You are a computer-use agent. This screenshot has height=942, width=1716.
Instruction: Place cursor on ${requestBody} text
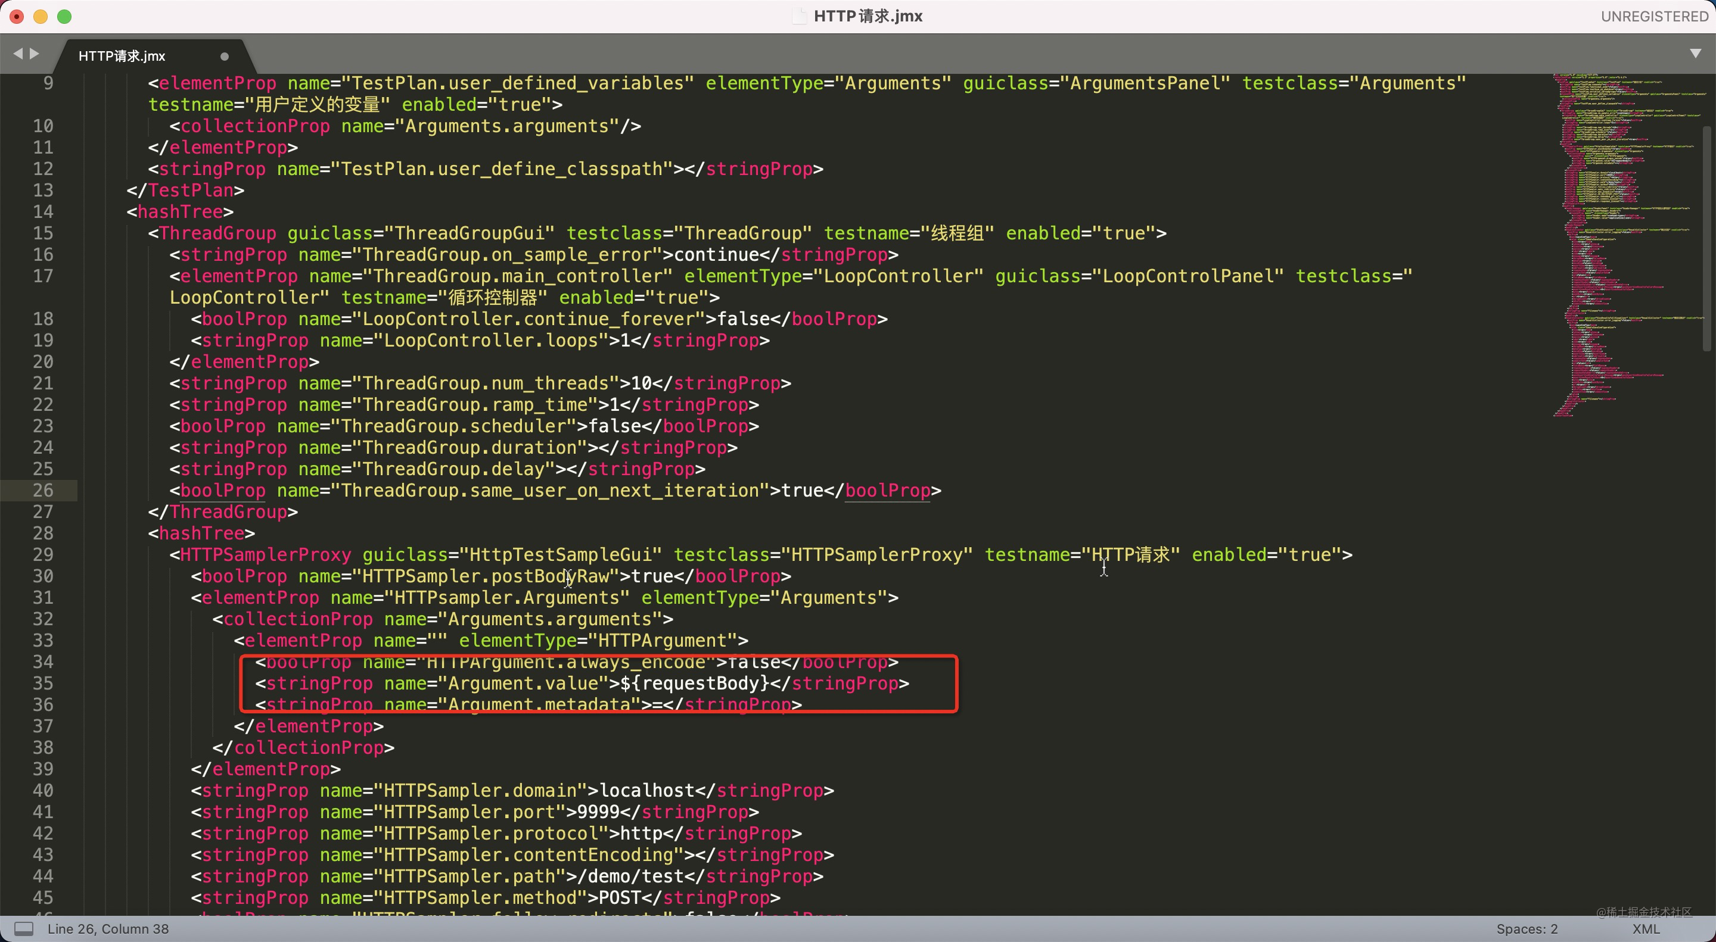click(695, 683)
